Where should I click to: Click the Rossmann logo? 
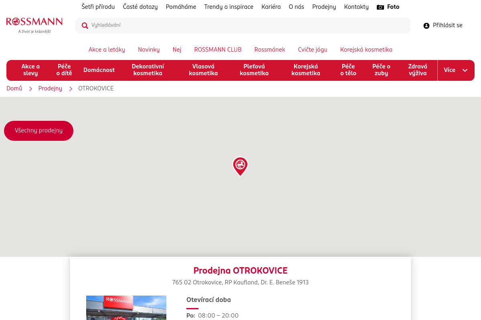coord(34,25)
